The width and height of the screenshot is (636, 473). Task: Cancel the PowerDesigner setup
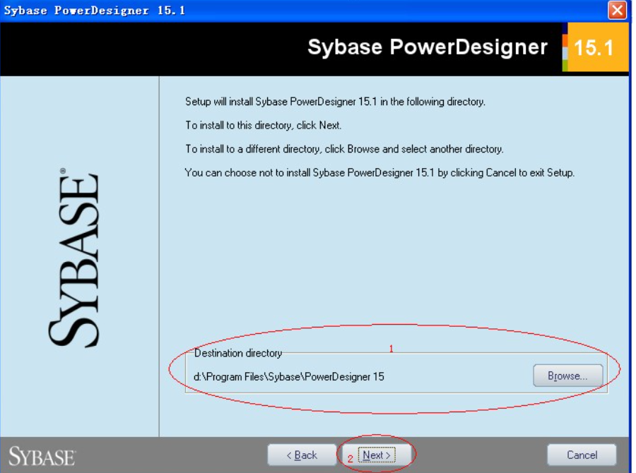(582, 455)
